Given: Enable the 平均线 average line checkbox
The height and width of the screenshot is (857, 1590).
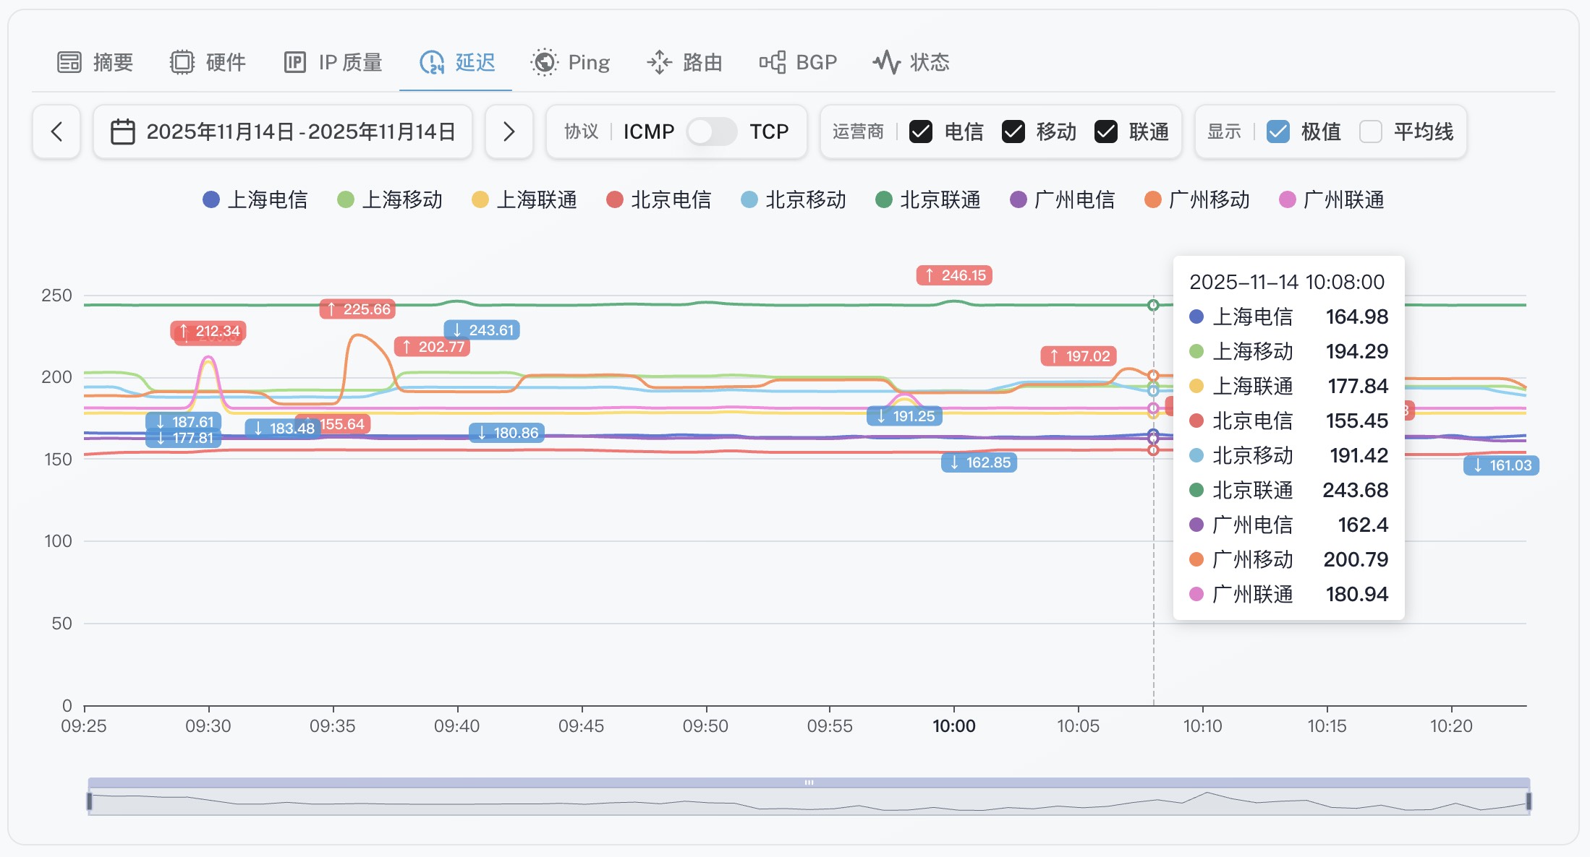Looking at the screenshot, I should [1371, 132].
